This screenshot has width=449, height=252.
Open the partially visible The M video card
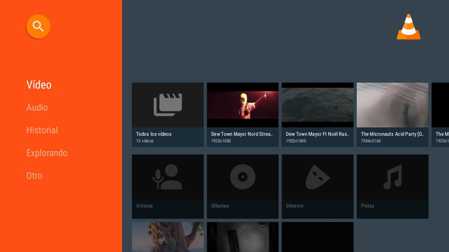(440, 114)
